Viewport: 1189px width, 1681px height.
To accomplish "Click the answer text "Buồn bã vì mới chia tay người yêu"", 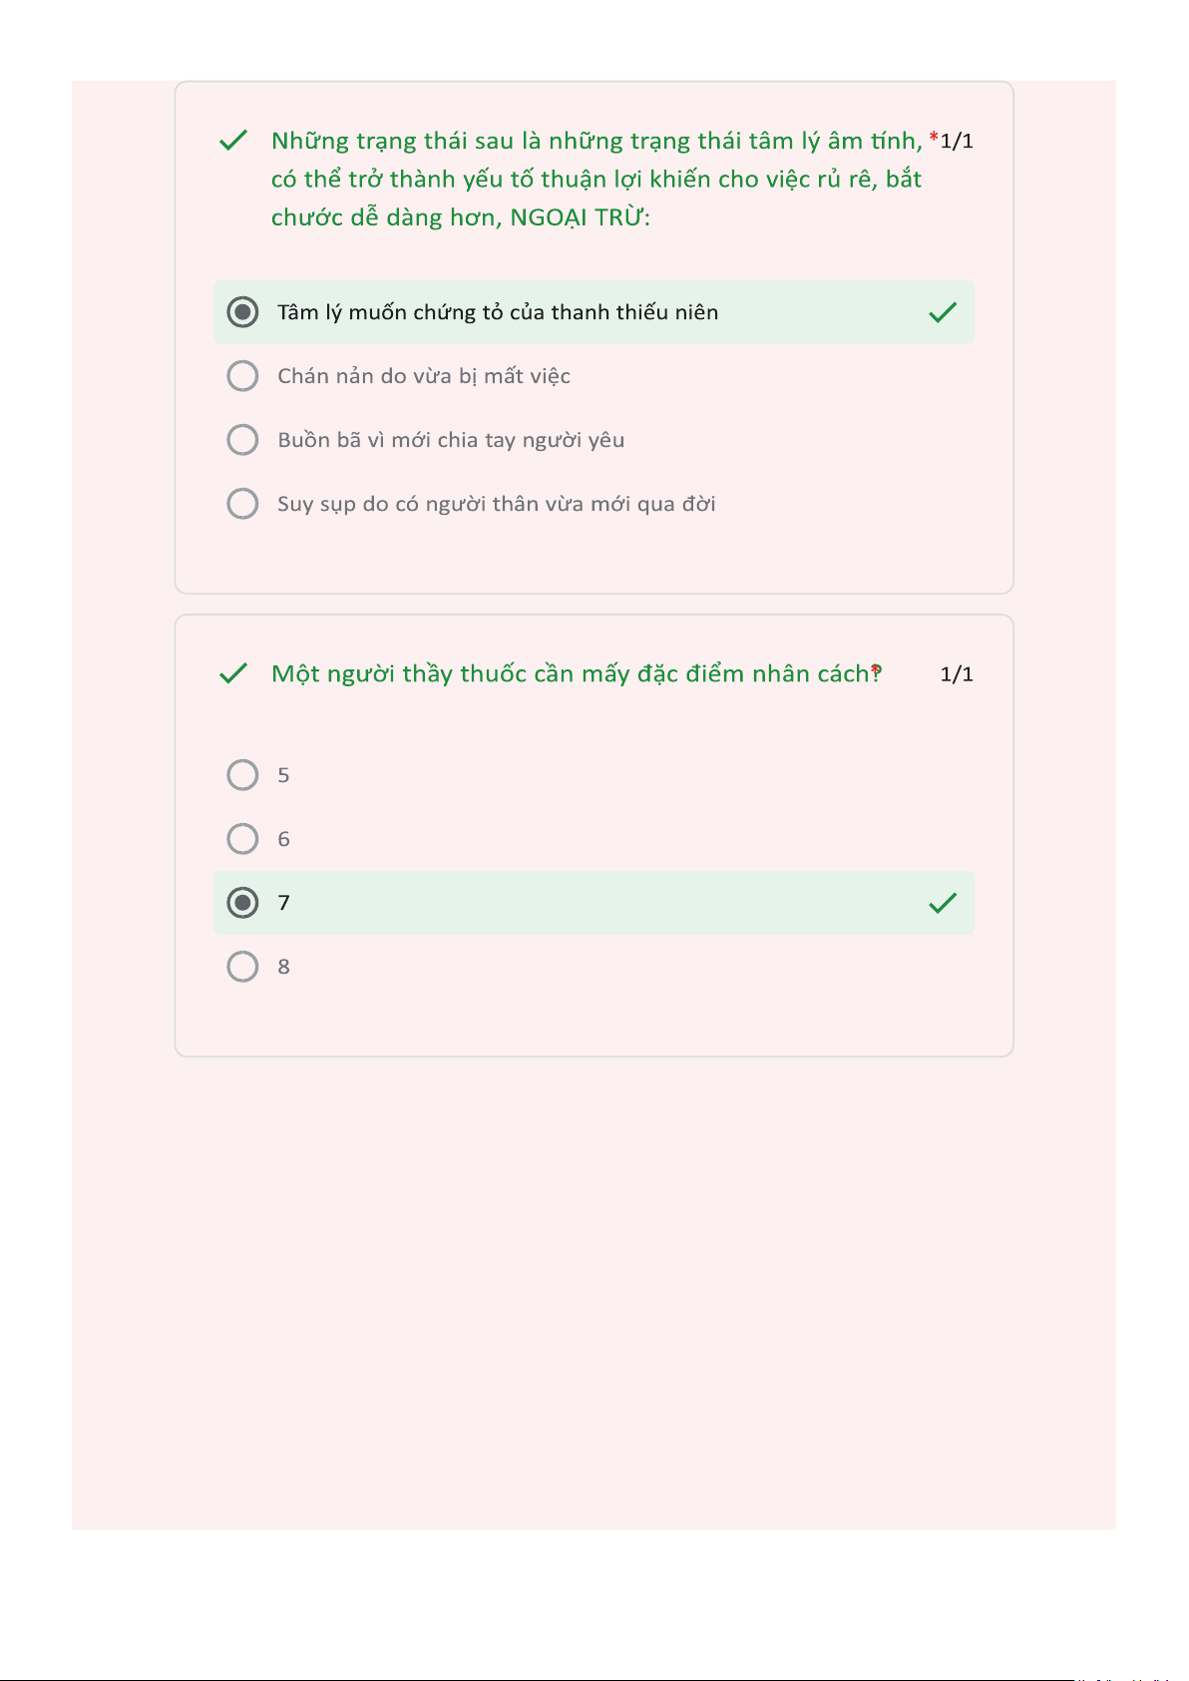I will click(451, 440).
